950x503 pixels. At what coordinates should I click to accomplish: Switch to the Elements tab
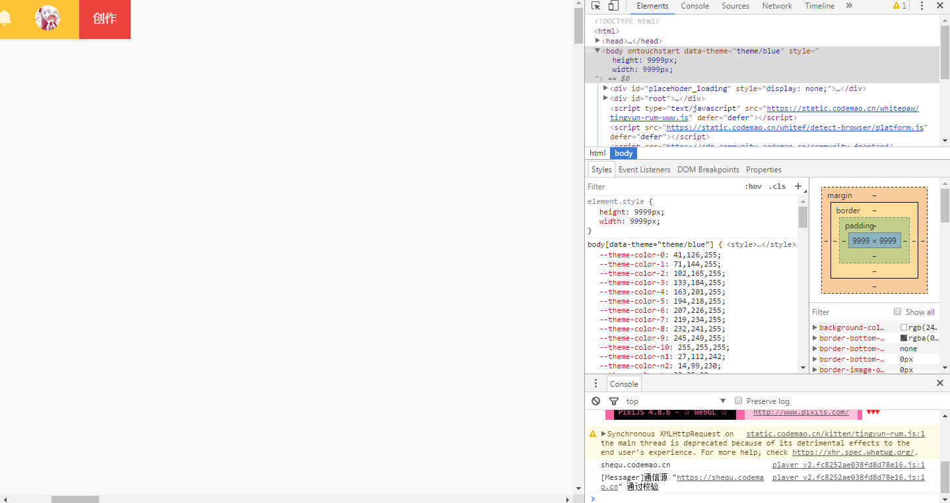tap(652, 6)
